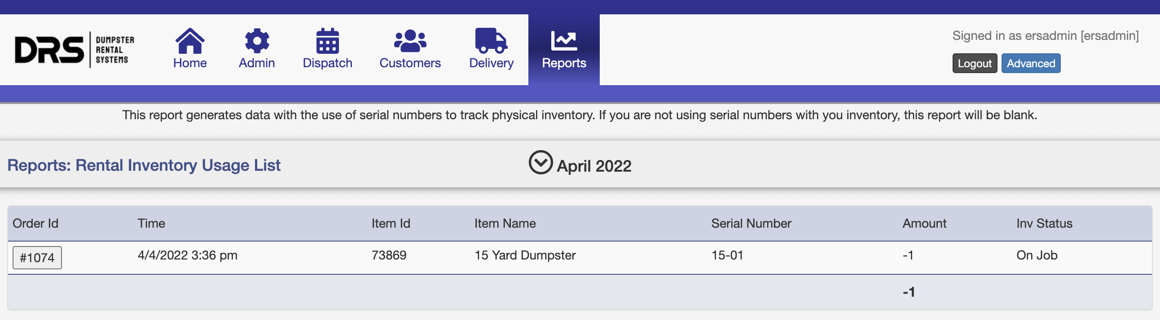1160x320 pixels.
Task: Click the Reports: Rental Inventory Usage List heading
Action: pyautogui.click(x=144, y=165)
